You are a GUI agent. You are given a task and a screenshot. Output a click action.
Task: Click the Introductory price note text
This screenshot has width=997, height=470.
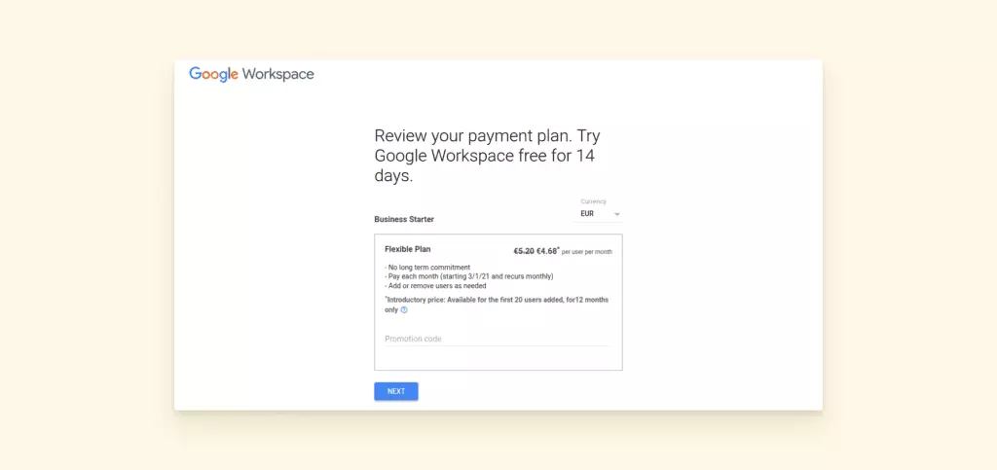497,305
